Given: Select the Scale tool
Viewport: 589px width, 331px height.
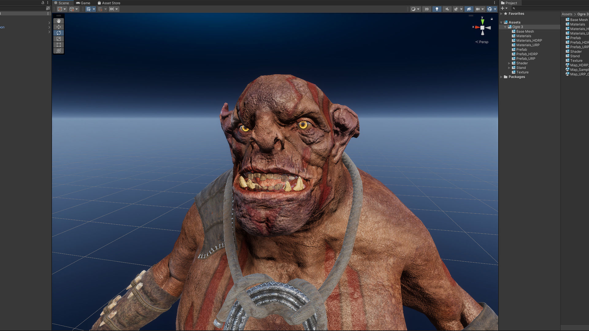Looking at the screenshot, I should click(59, 39).
